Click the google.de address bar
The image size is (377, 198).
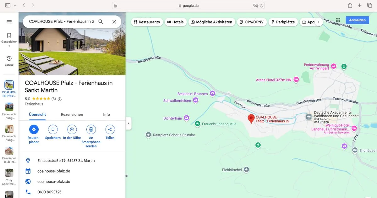[x=188, y=5]
